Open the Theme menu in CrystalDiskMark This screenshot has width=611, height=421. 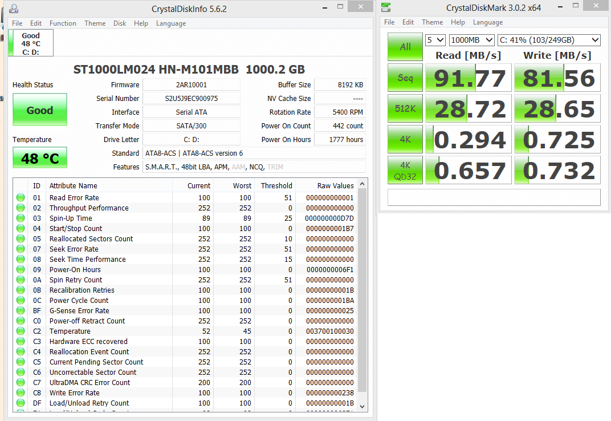click(432, 22)
